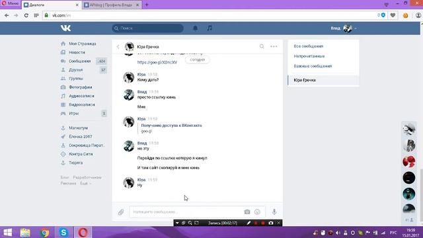Open the Windows Start button
The width and height of the screenshot is (423, 238).
(7, 232)
